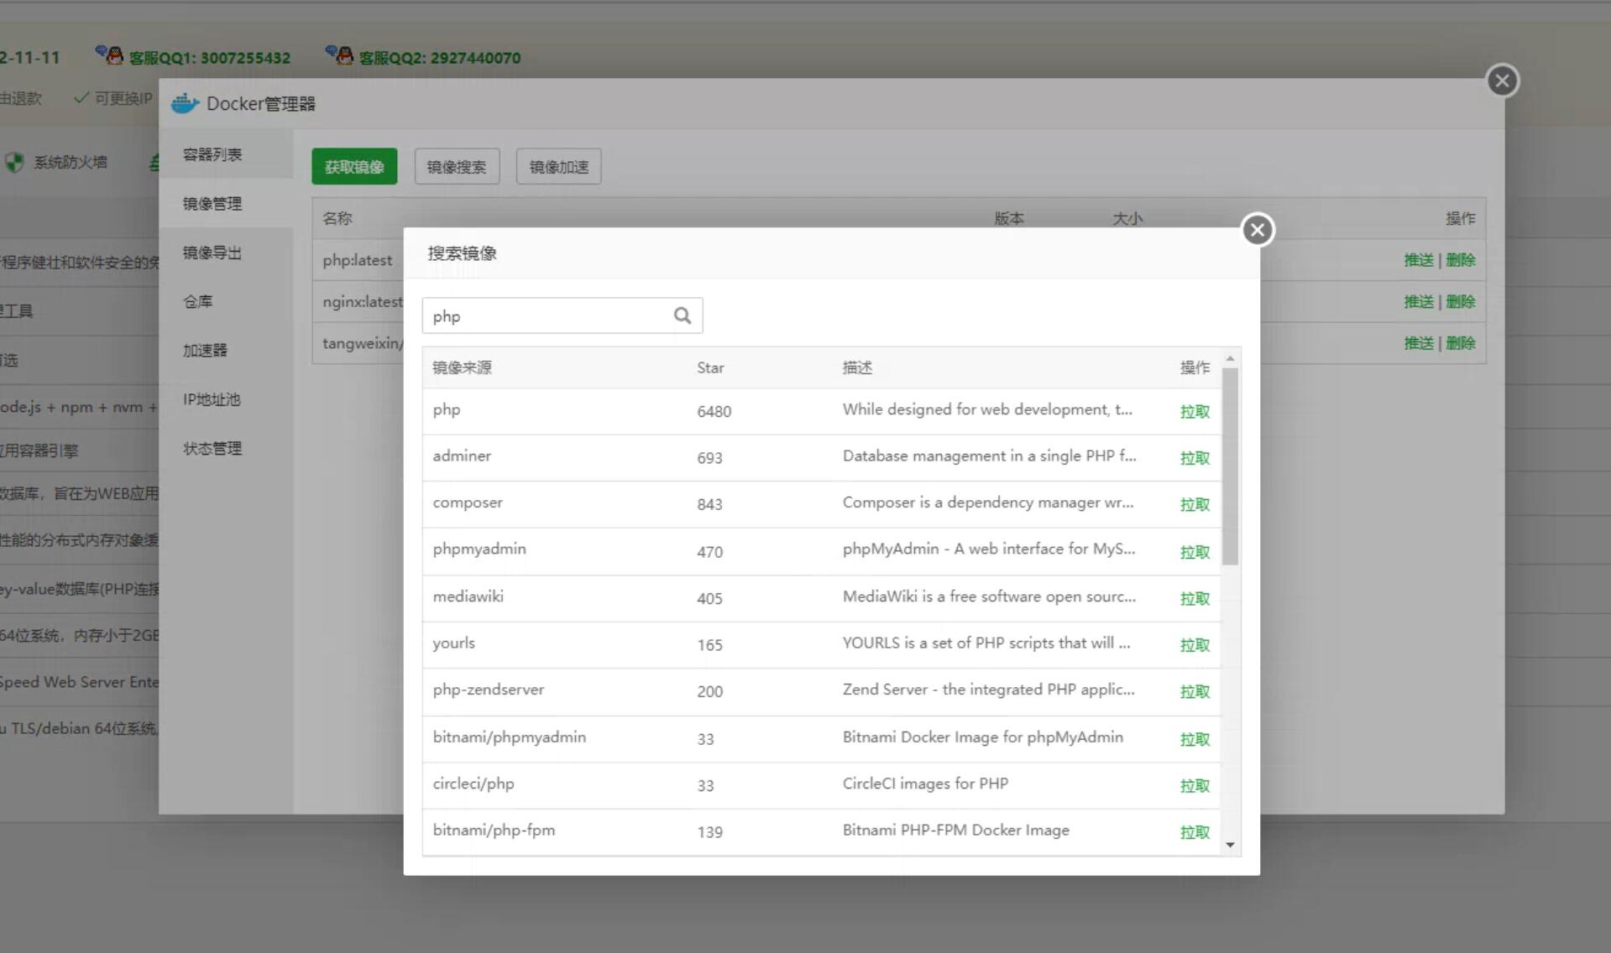The image size is (1611, 953).
Task: Click the system firewall label
Action: (x=71, y=162)
